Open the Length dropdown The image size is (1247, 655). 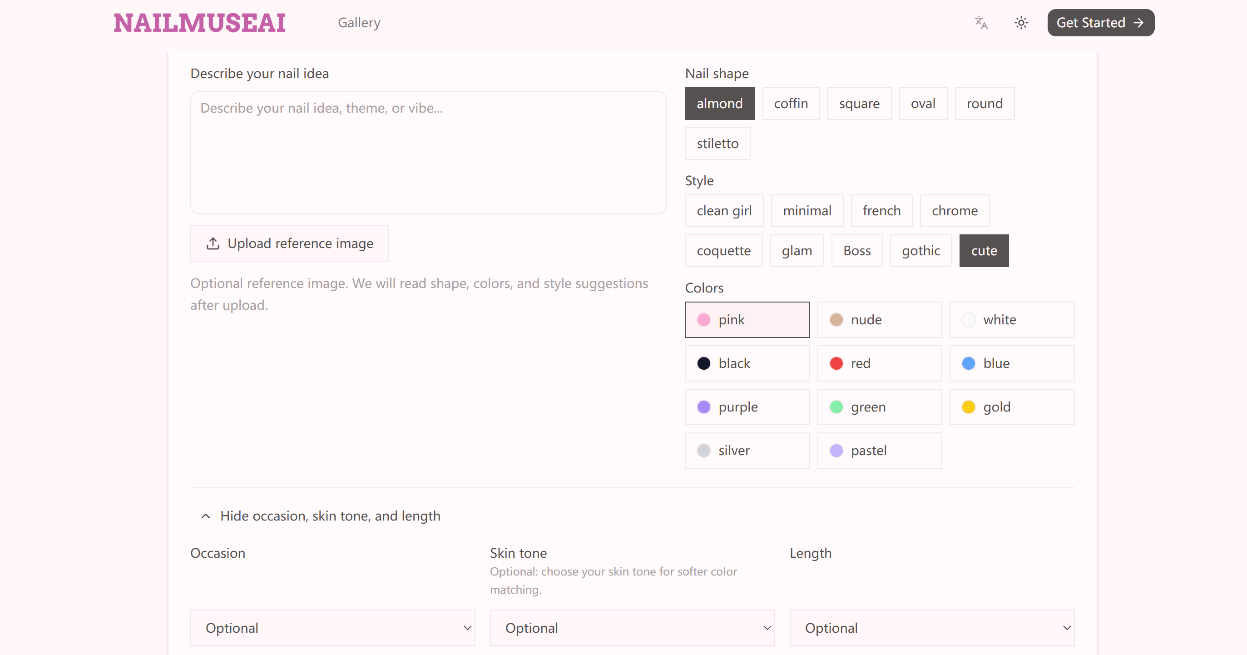[x=931, y=627]
